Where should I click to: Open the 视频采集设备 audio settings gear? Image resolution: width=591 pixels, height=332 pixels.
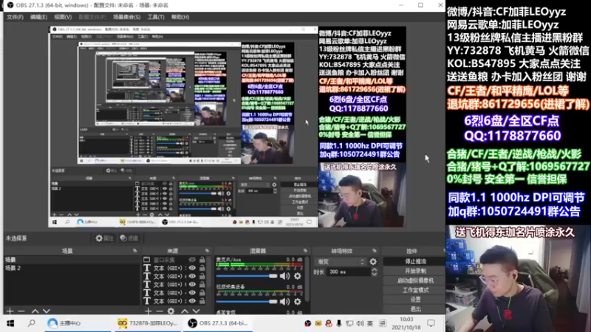(298, 302)
